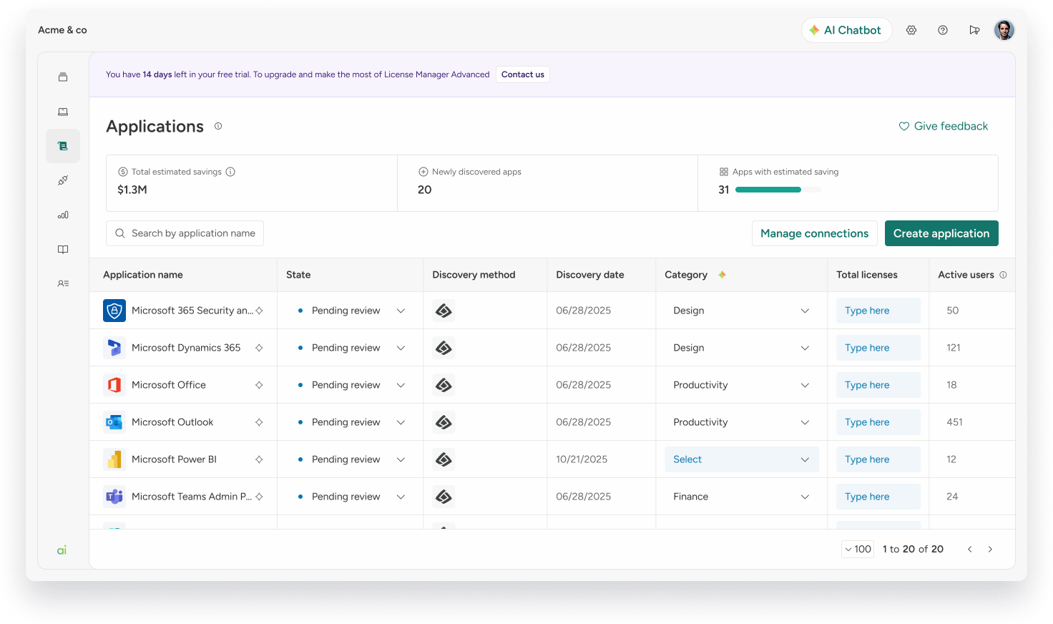Click discovery method icon in Microsoft Office row

pyautogui.click(x=444, y=385)
